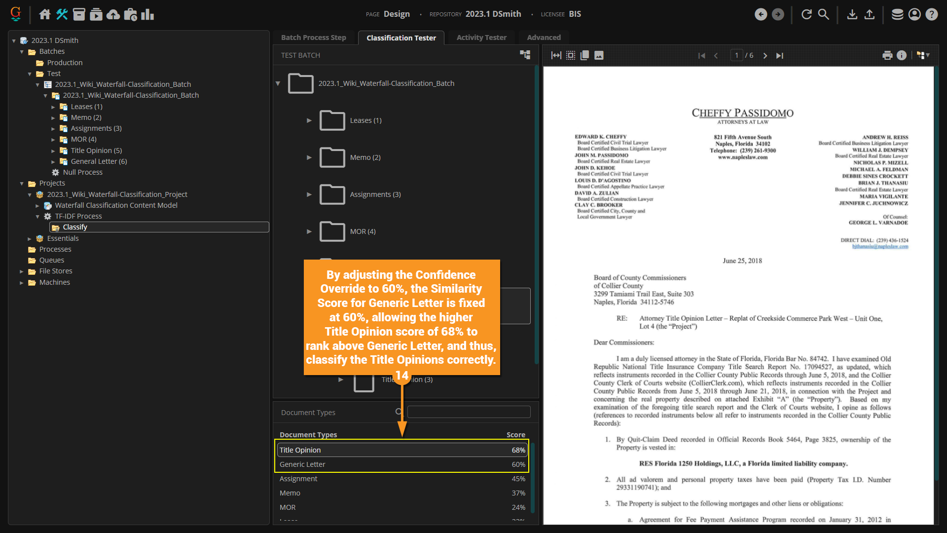Screen dimensions: 947x533
Task: Click the user account icon
Action: pyautogui.click(x=914, y=14)
